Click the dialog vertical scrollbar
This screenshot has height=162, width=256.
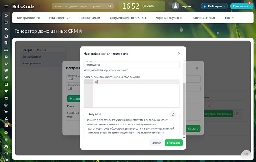tap(184, 109)
